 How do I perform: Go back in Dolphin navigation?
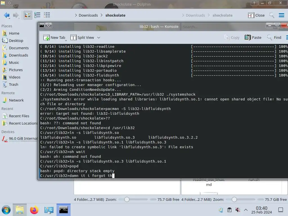click(7, 15)
